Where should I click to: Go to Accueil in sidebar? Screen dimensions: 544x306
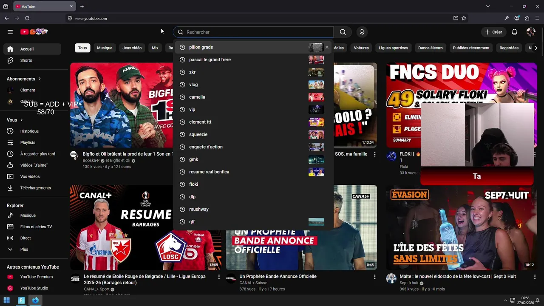(x=32, y=49)
